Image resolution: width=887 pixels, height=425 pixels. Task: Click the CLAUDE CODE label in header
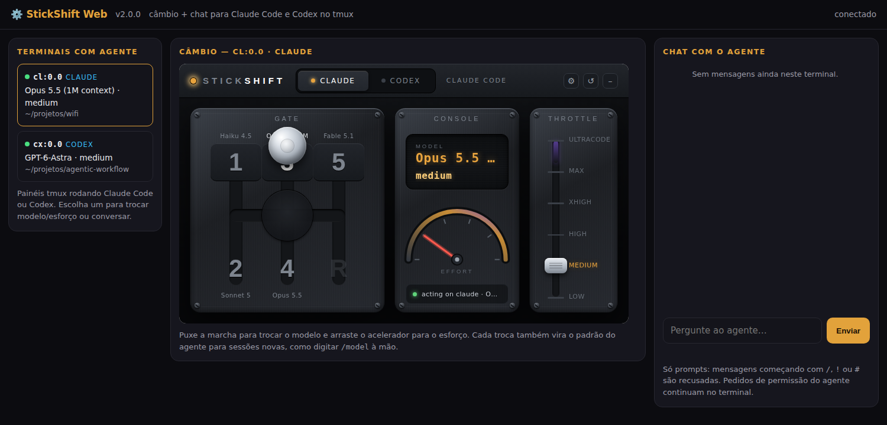click(477, 81)
